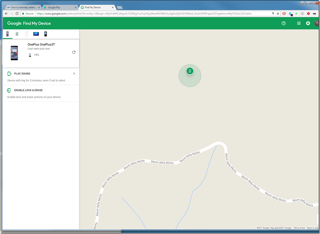320x234 pixels.
Task: Click the Google account profile picture
Action: 317,23
